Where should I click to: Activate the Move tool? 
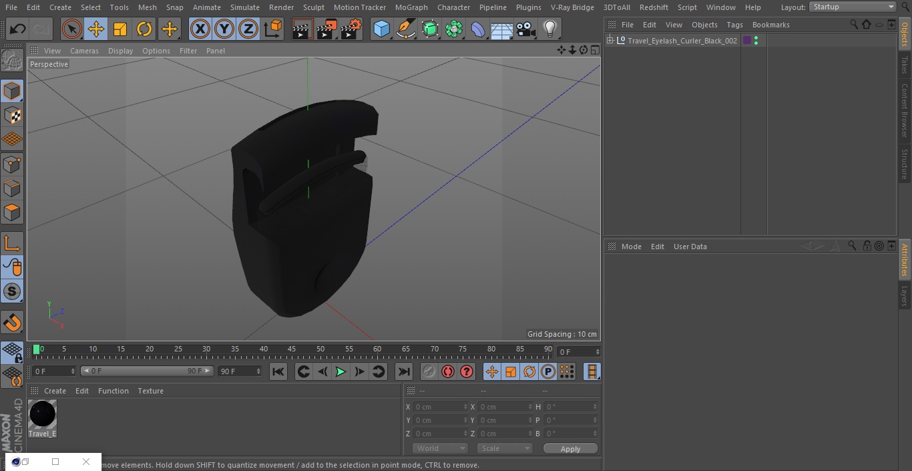click(96, 29)
